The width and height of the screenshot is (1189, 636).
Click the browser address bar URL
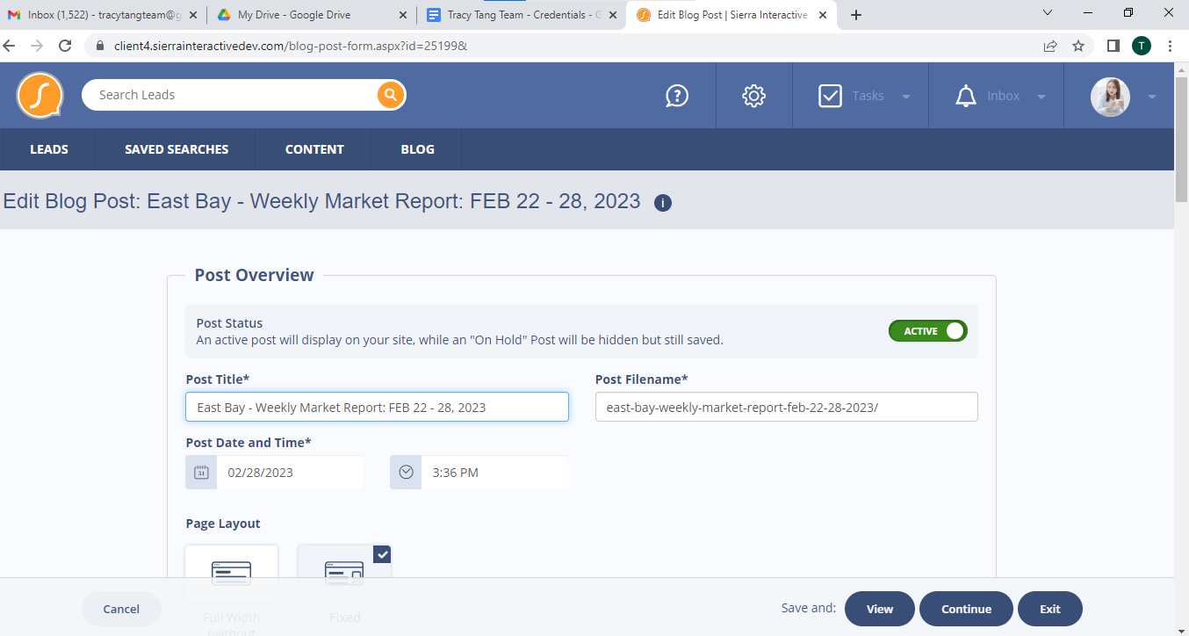coord(290,46)
